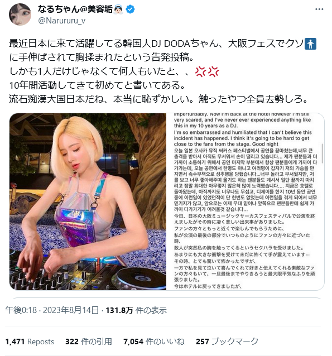
Task: Click the tweet text starting 最近日本に来て
Action: [162, 71]
